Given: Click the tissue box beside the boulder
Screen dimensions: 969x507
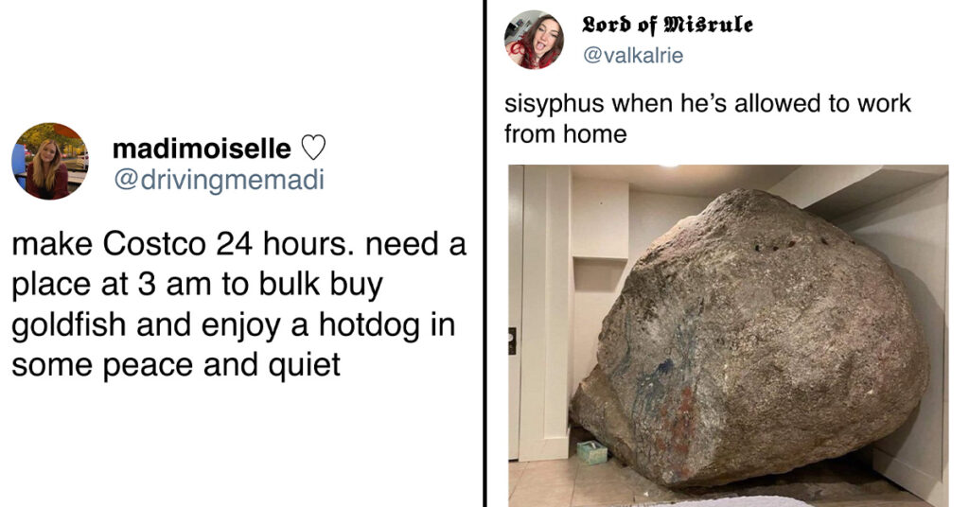Looking at the screenshot, I should click(591, 452).
